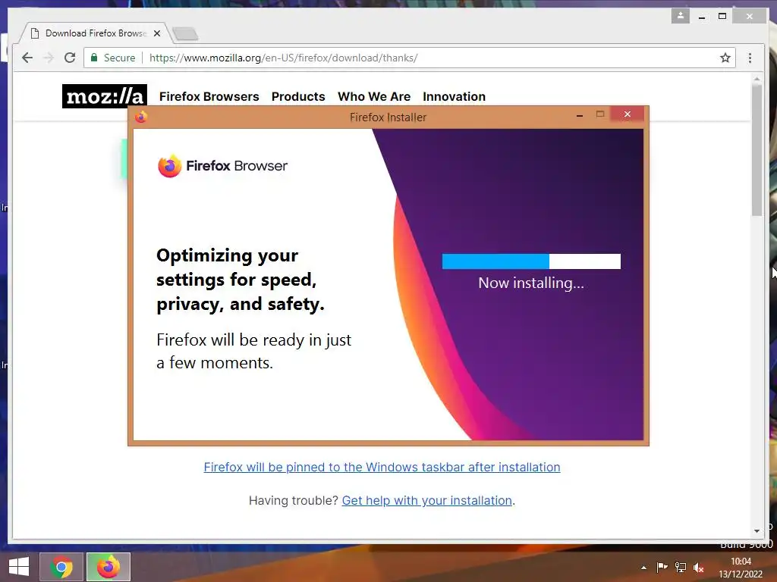
Task: Open the Firefox Browsers menu
Action: click(209, 96)
